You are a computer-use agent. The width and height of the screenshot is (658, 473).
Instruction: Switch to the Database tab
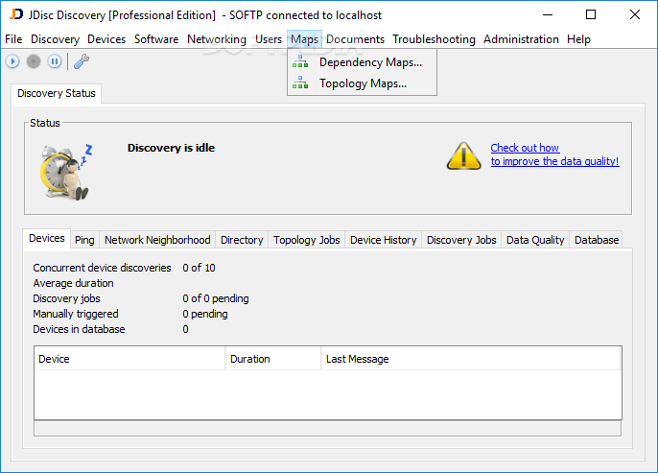point(597,240)
